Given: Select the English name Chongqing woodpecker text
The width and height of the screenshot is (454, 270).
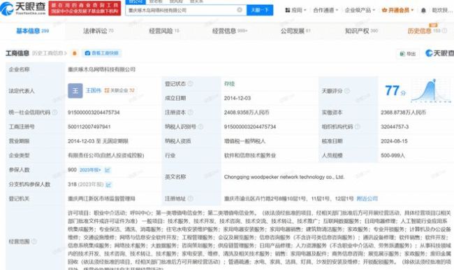Looking at the screenshot, I should coord(284,177).
